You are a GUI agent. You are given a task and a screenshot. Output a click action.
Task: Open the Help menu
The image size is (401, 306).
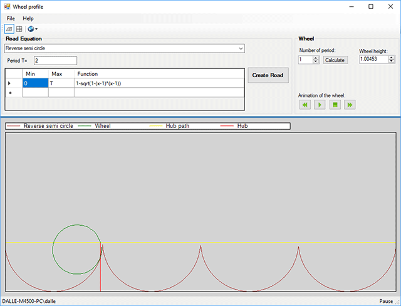tap(28, 18)
